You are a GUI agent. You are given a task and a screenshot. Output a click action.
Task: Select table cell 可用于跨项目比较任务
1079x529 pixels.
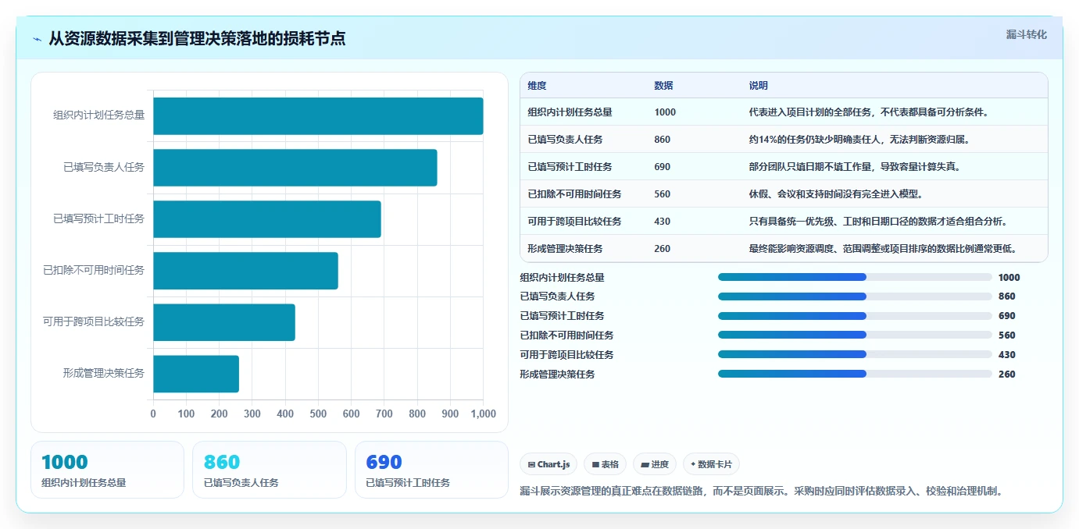coord(574,222)
